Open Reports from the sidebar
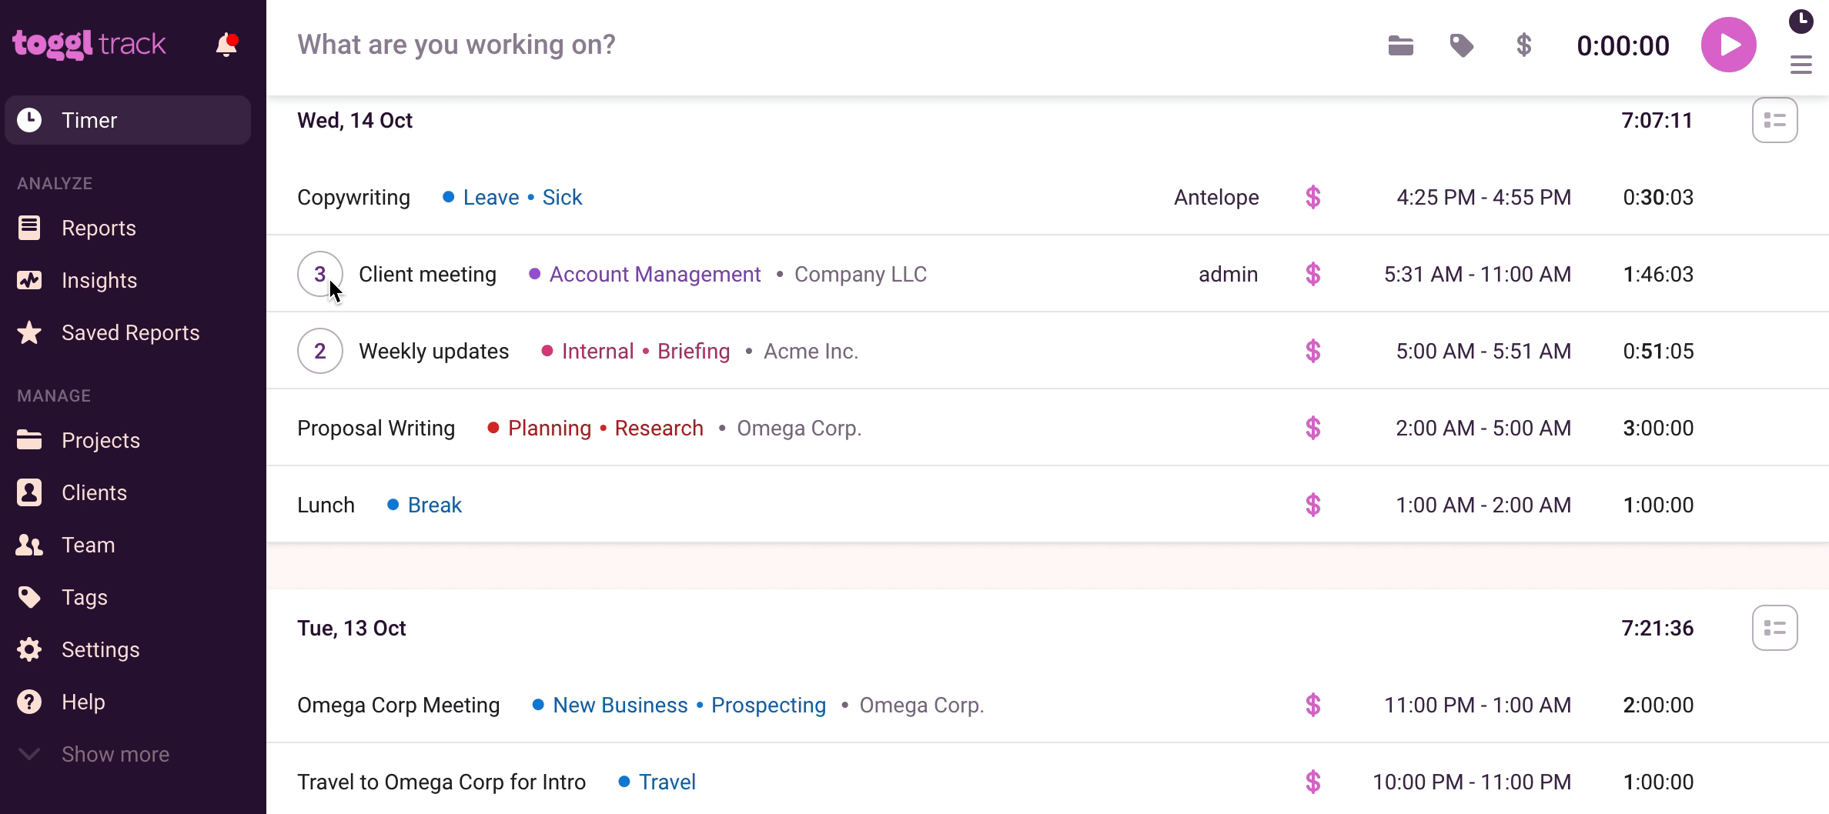1829x814 pixels. click(x=99, y=229)
